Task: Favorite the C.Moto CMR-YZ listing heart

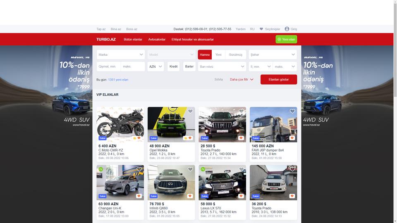Action: tap(139, 111)
